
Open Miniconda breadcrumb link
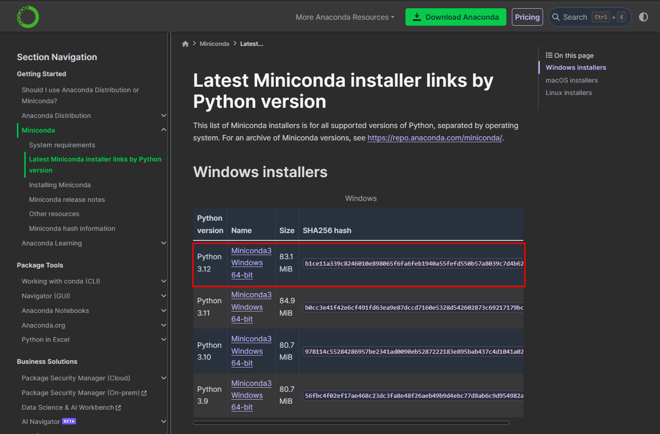(x=214, y=44)
